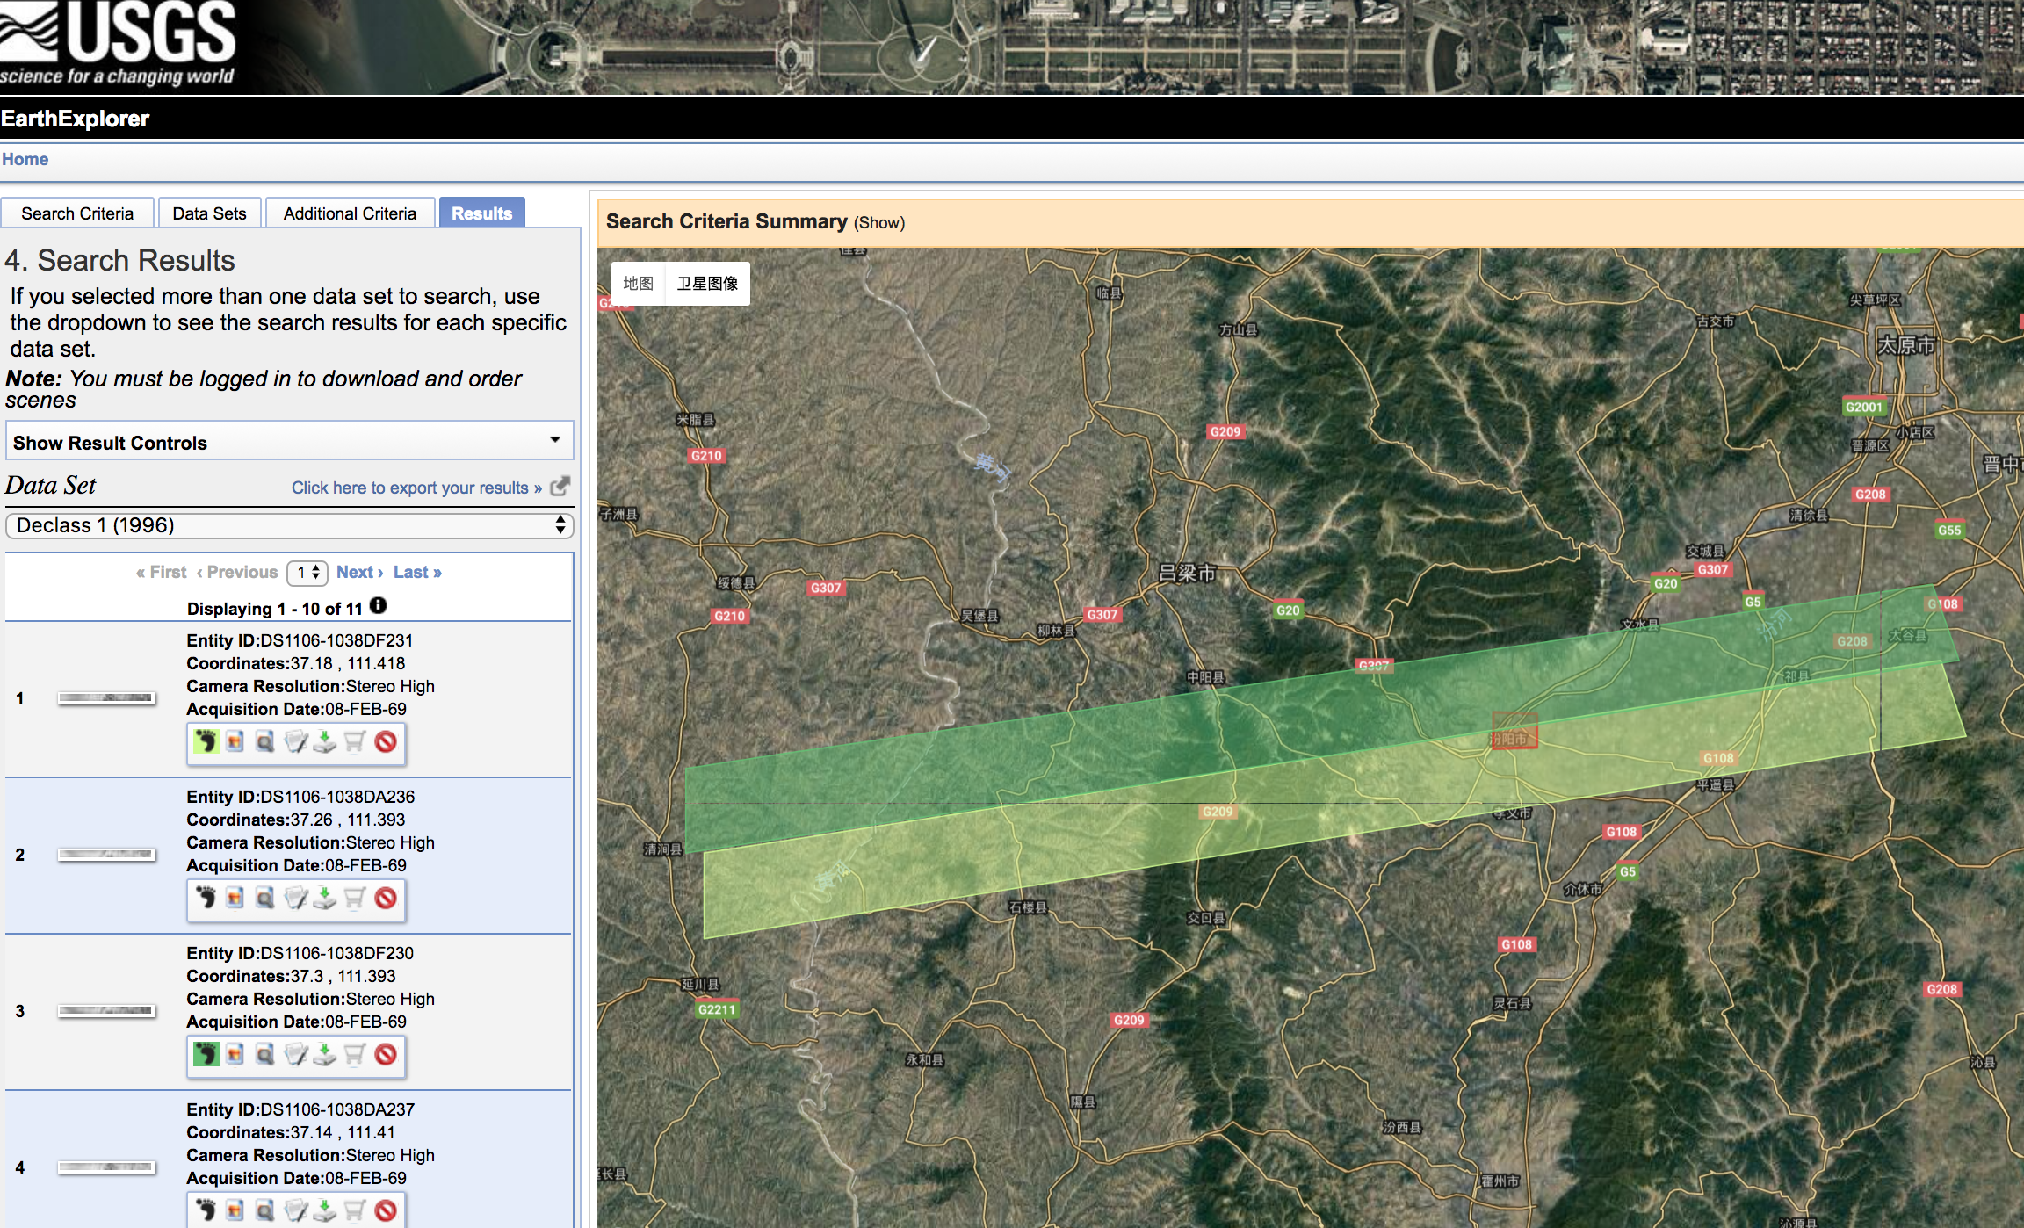Screen dimensions: 2024x1228
Task: Click download icon for result DS1106-1038DA236
Action: pyautogui.click(x=325, y=898)
